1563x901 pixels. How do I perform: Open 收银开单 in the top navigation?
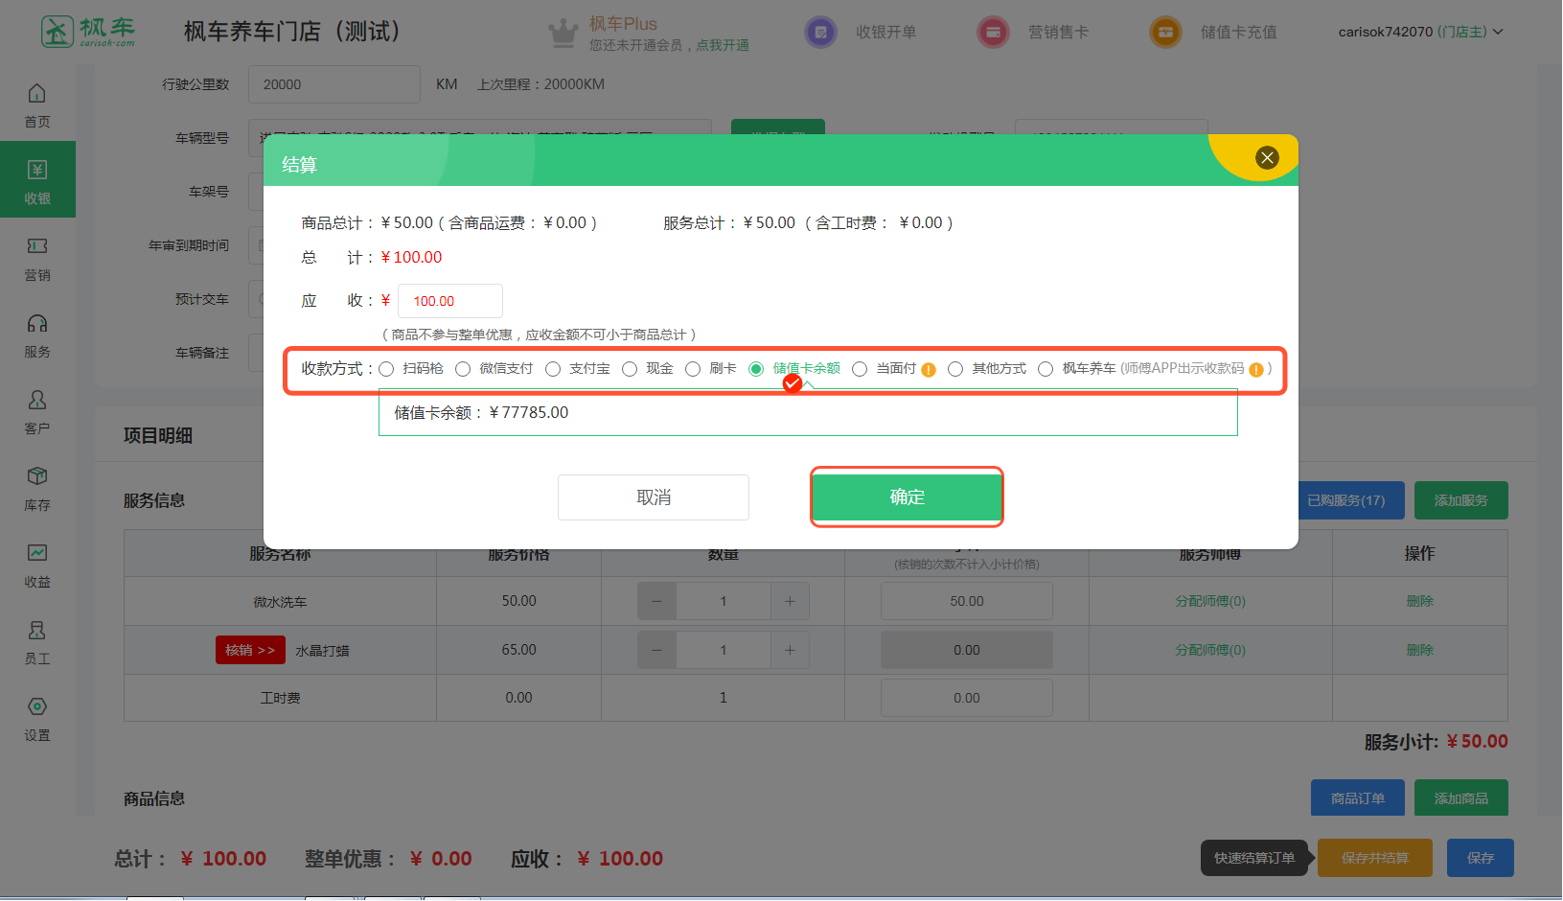click(862, 32)
